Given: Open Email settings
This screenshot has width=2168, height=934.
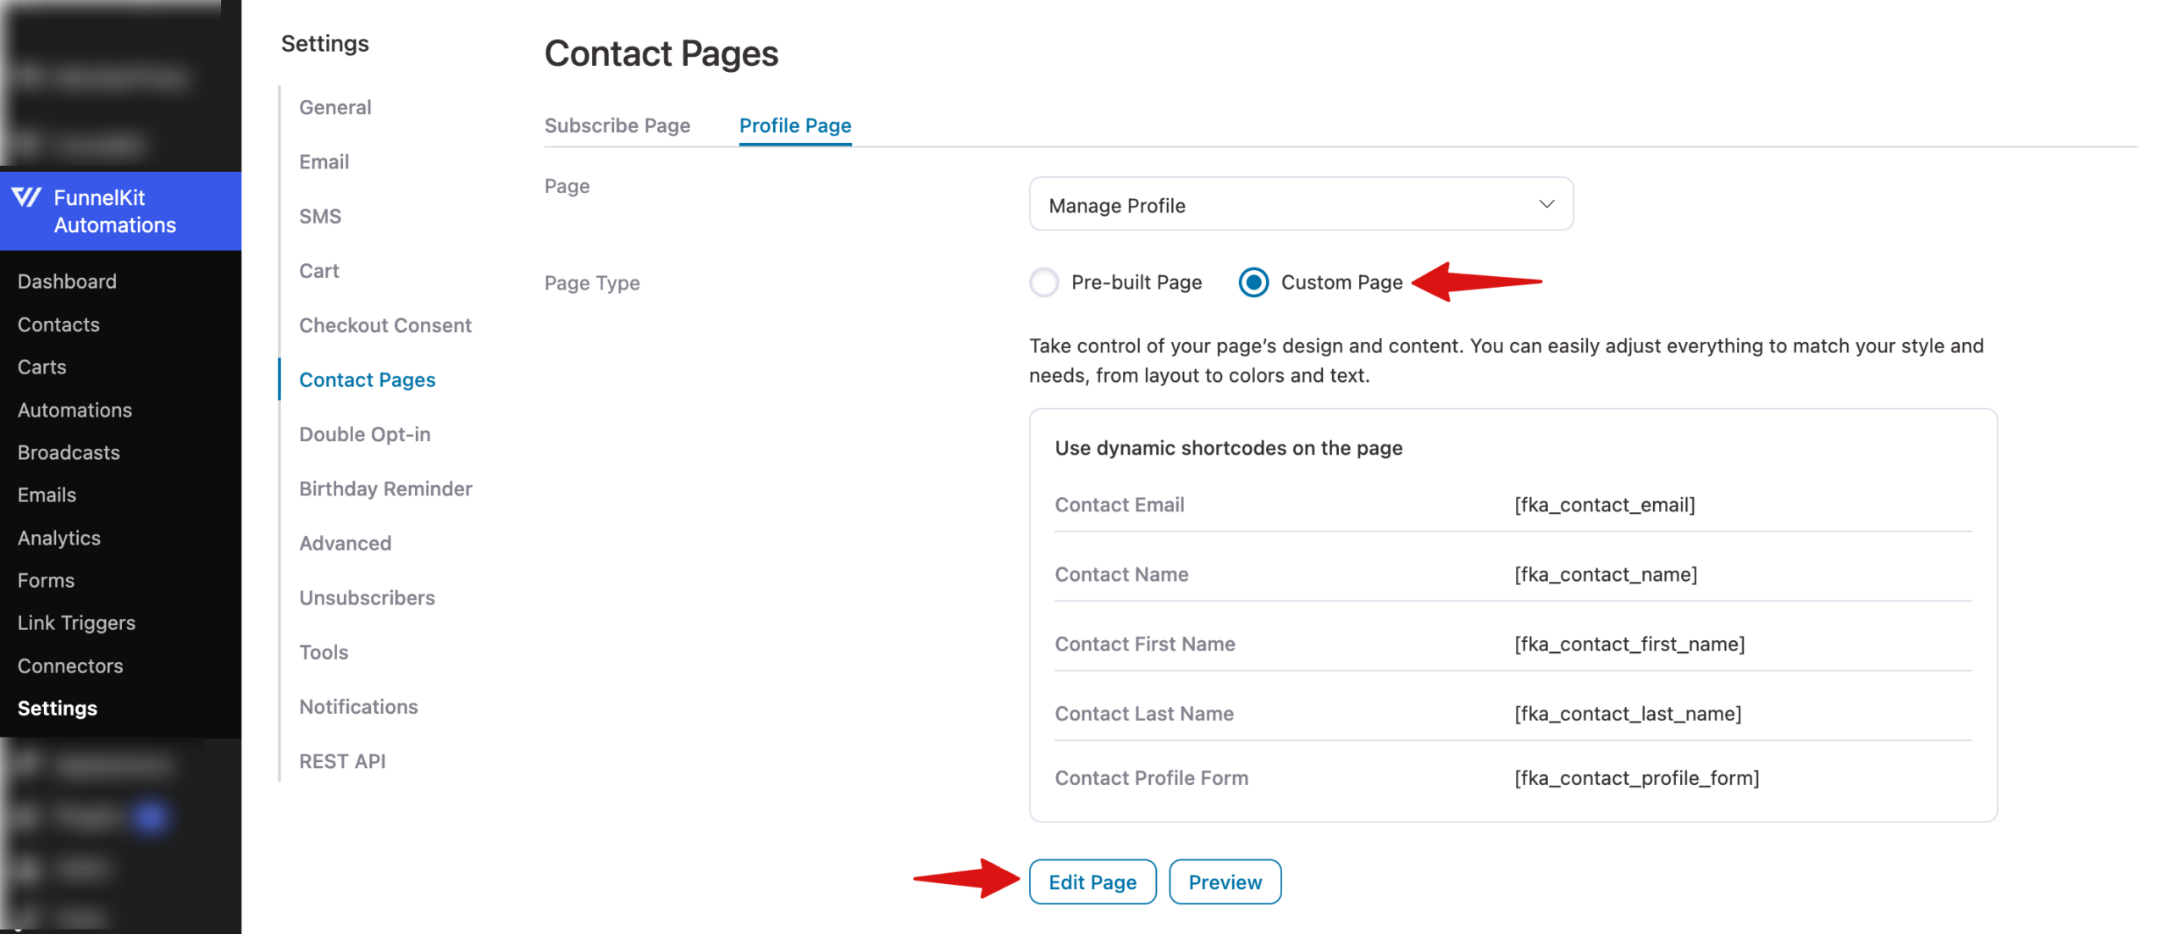Looking at the screenshot, I should pyautogui.click(x=324, y=161).
